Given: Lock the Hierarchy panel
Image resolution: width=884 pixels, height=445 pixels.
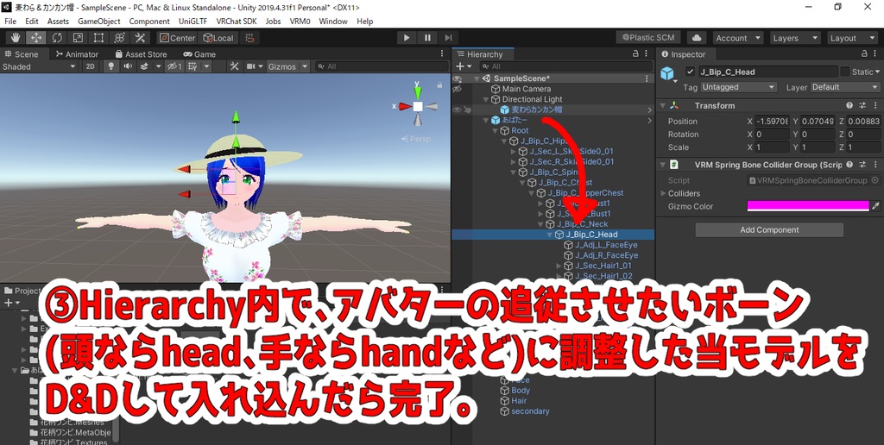Looking at the screenshot, I should [x=635, y=54].
